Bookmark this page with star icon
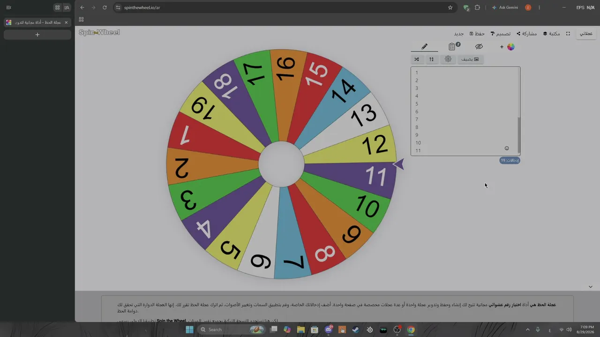 pyautogui.click(x=450, y=7)
